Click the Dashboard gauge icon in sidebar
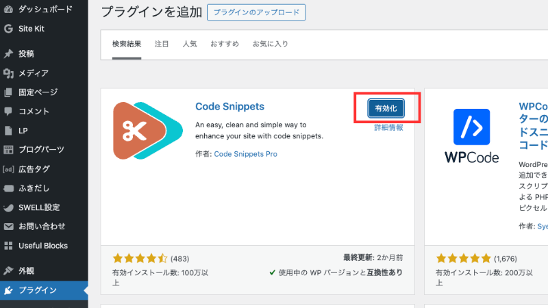This screenshot has height=308, width=548. [8, 10]
